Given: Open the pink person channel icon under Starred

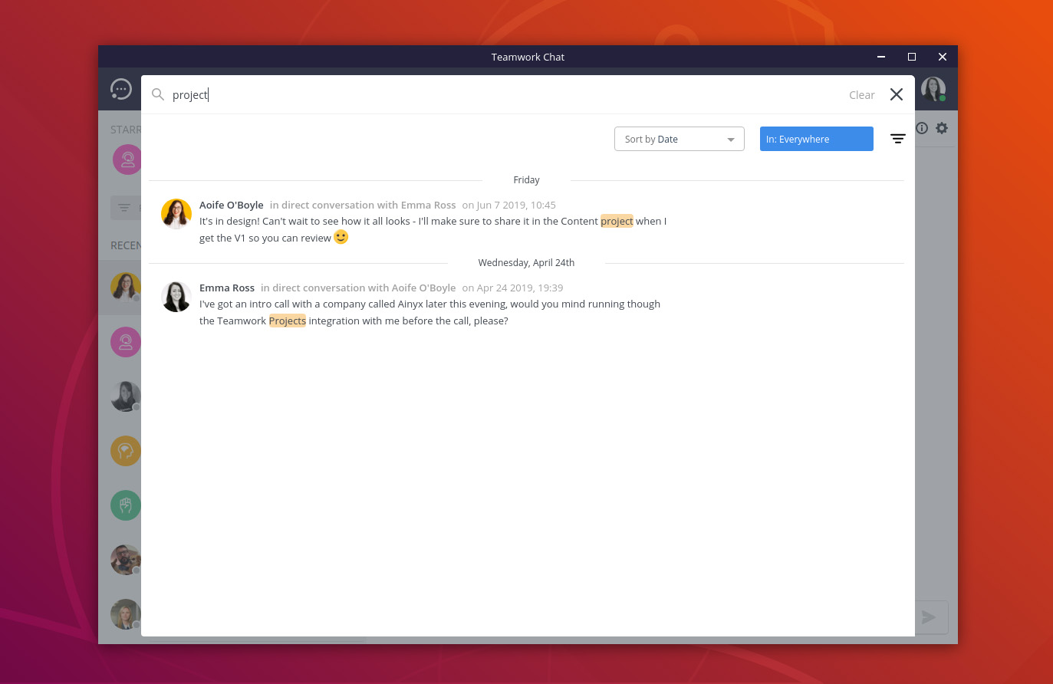Looking at the screenshot, I should (x=127, y=159).
